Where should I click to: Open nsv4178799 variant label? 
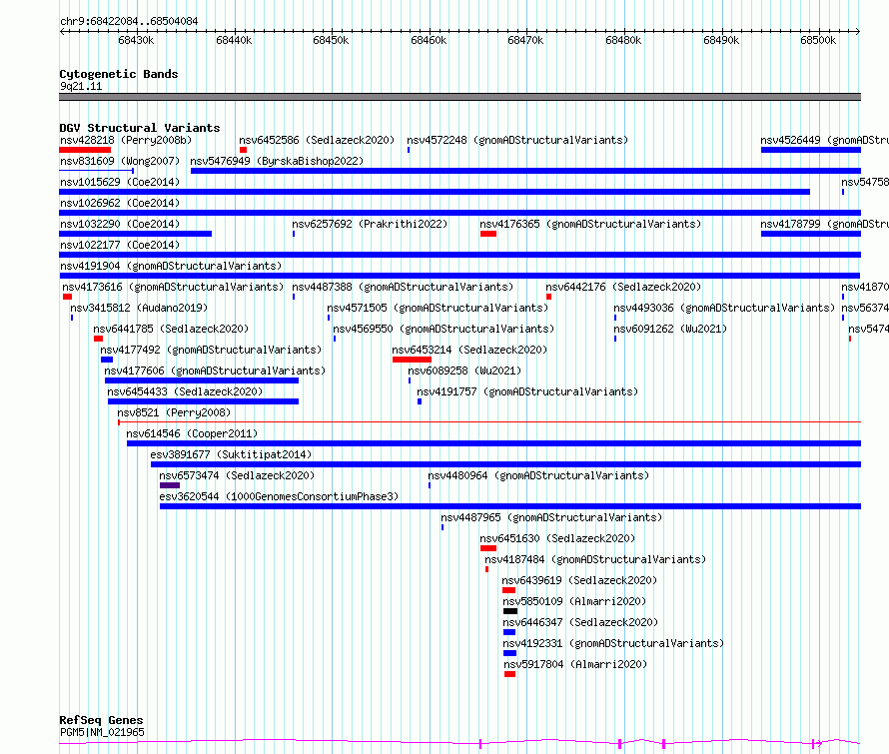[824, 224]
